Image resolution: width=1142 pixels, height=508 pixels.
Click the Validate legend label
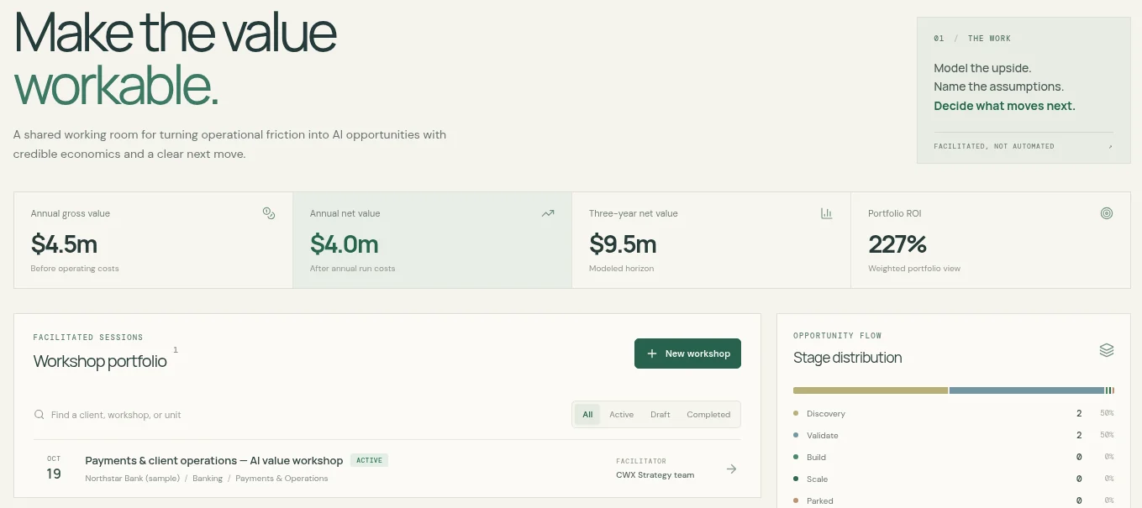[823, 436]
